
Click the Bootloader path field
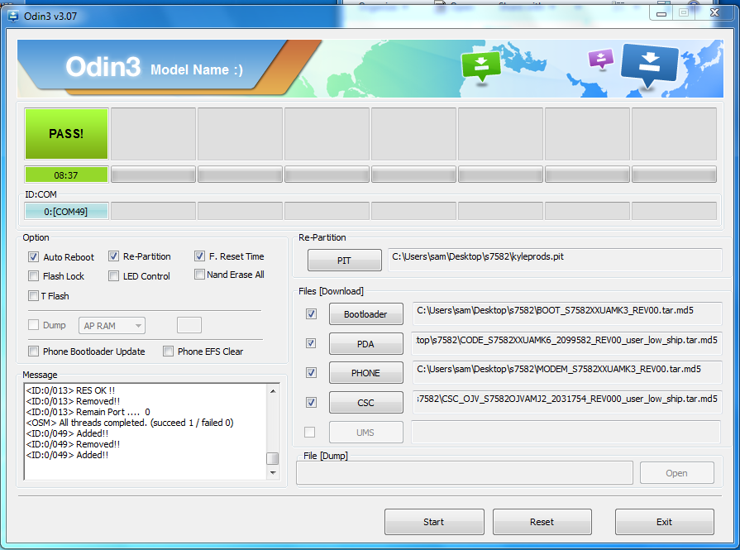tap(567, 313)
